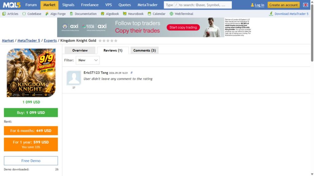Click the review permalink hash symbol
The image size is (314, 176).
tap(132, 73)
